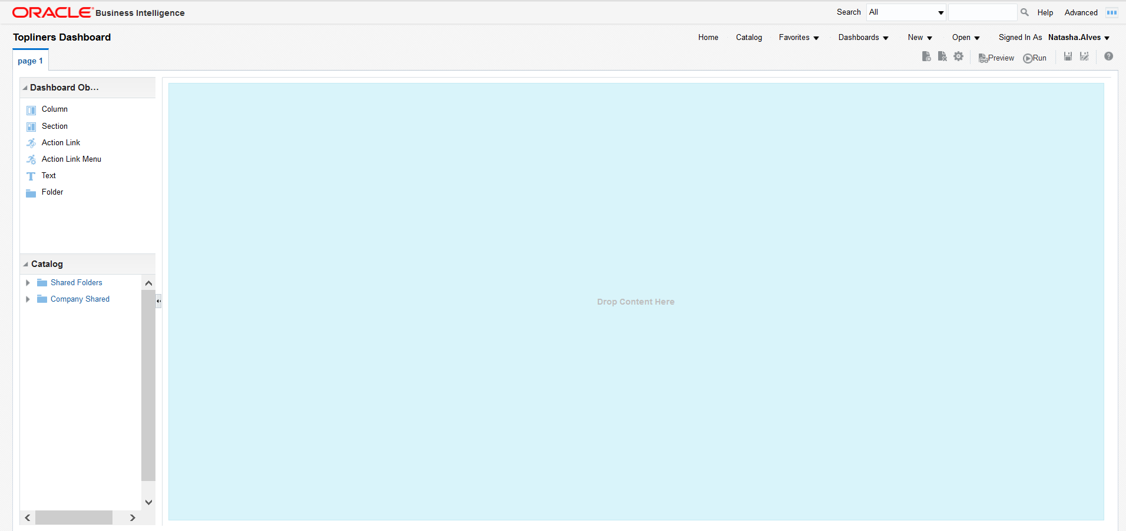The image size is (1126, 531).
Task: Save the dashboard with the floppy icon
Action: (1068, 56)
